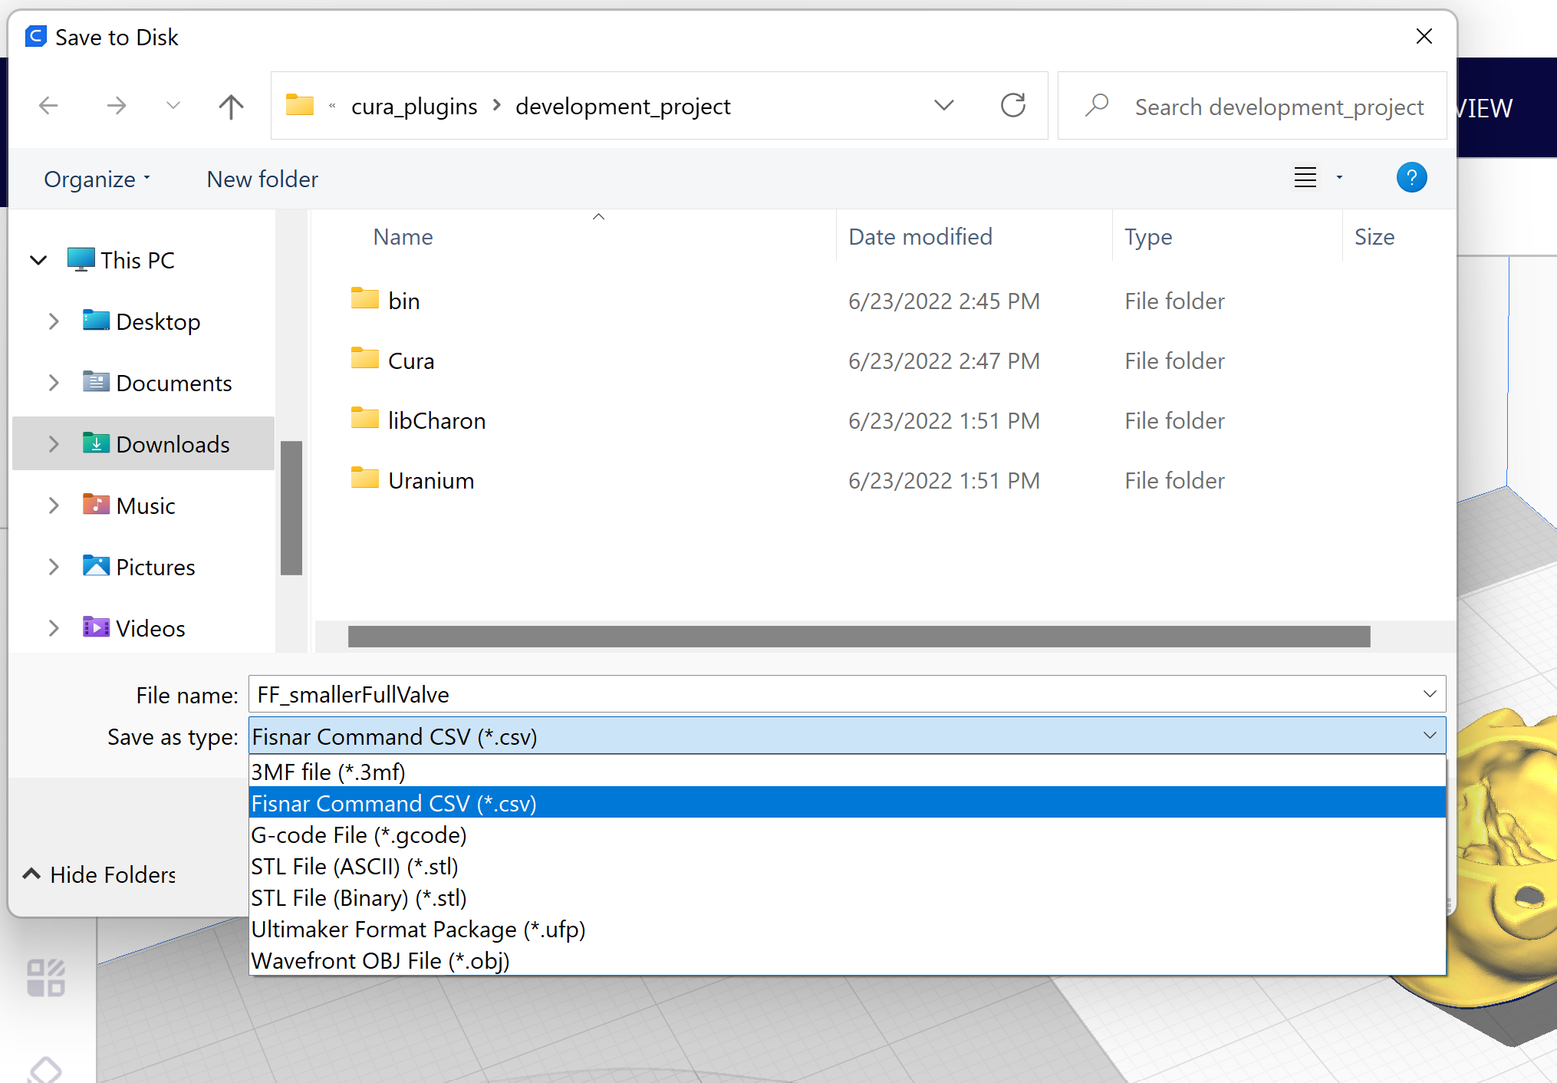Choose Wavefront OBJ File (*.obj)

click(x=848, y=960)
